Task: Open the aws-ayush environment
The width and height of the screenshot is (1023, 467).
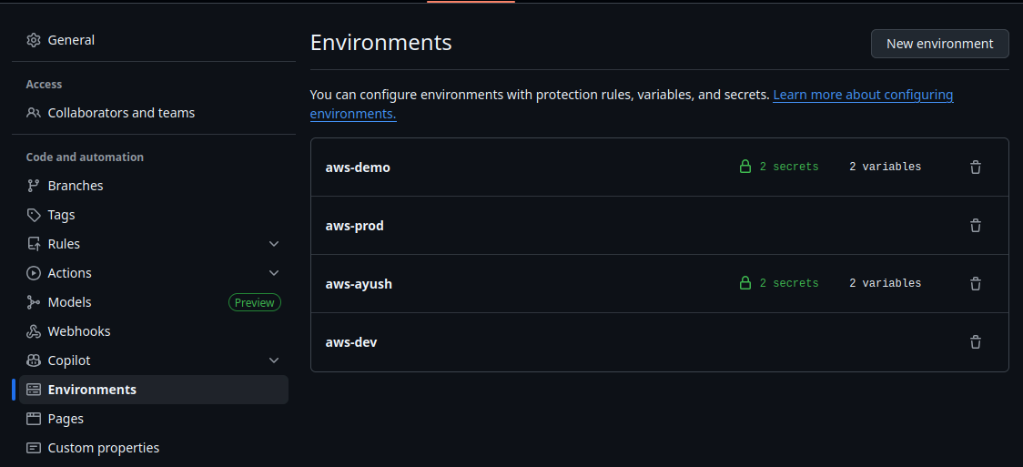Action: [x=359, y=284]
